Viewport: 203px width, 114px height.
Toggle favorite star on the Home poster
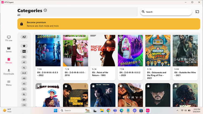(x=176, y=86)
